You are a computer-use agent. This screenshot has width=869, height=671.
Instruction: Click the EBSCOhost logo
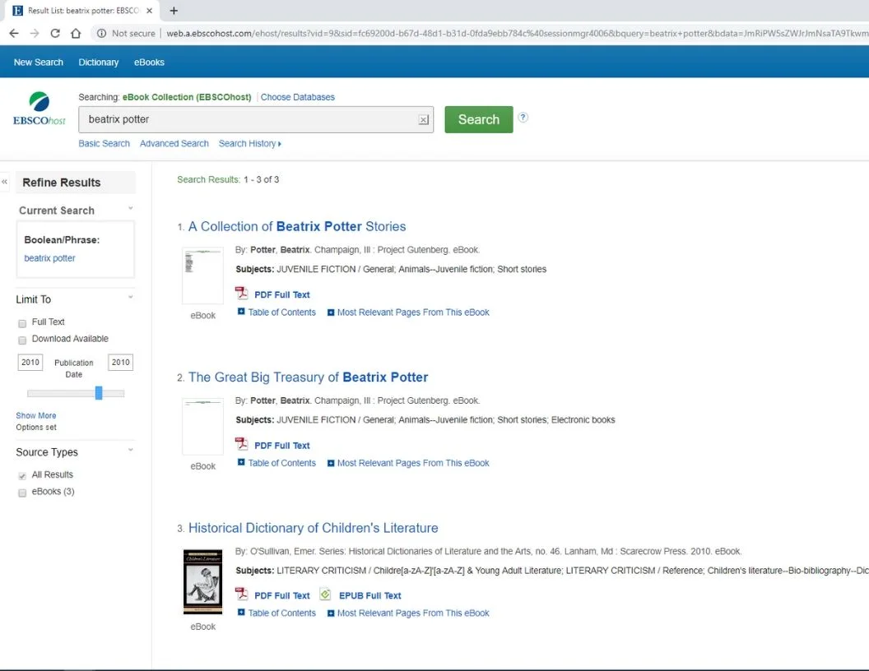point(39,109)
